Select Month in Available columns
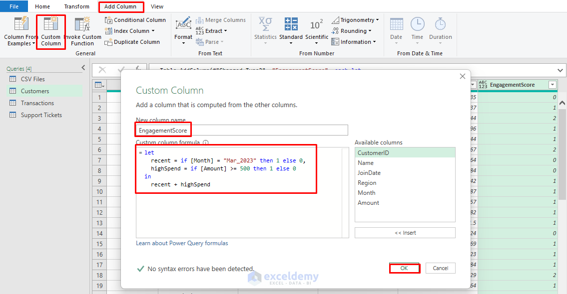The image size is (567, 294). [405, 193]
